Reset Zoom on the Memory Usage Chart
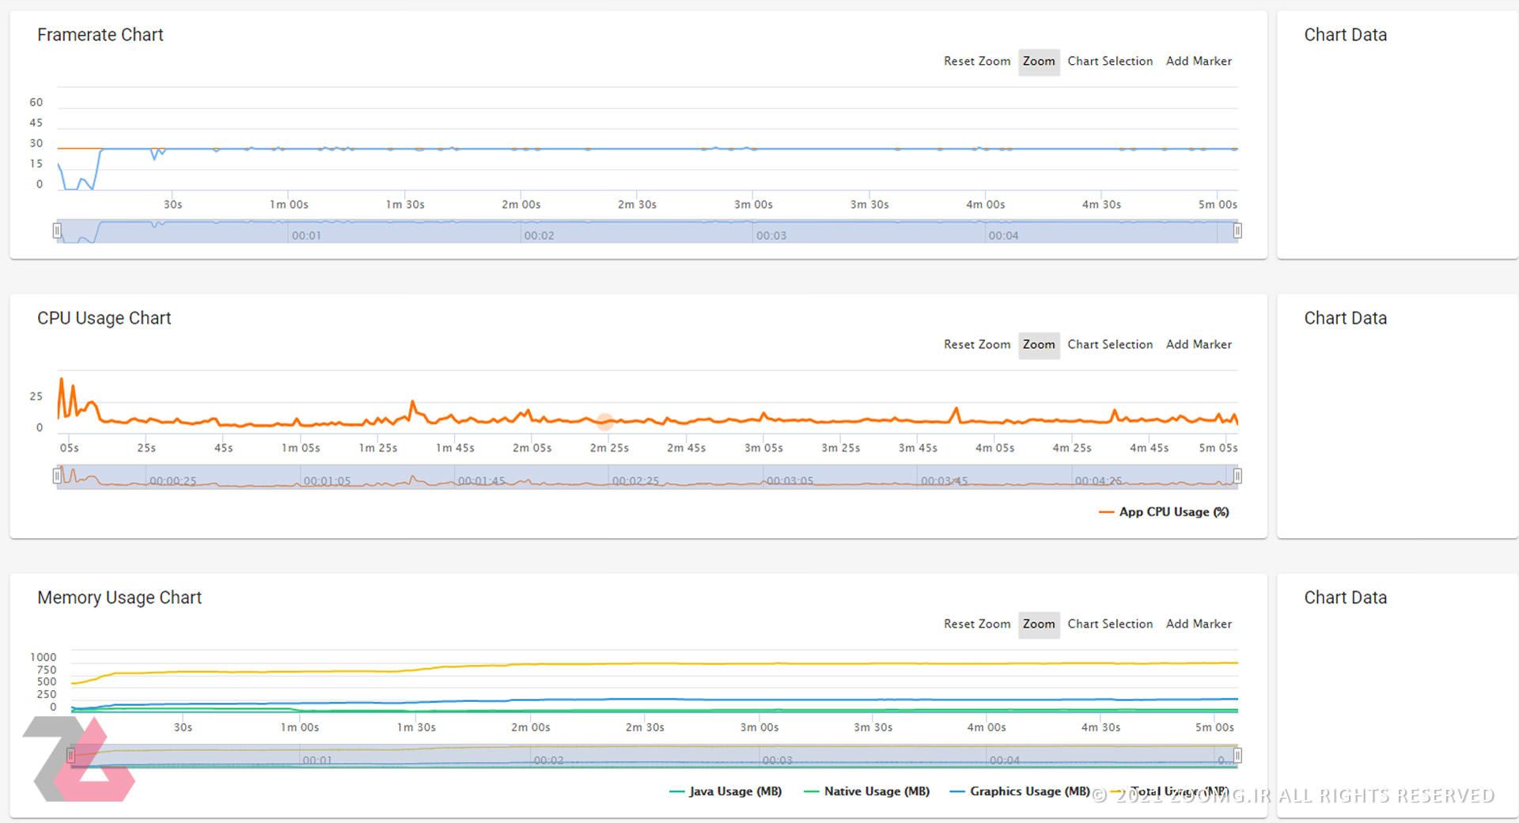This screenshot has width=1519, height=823. pos(976,624)
